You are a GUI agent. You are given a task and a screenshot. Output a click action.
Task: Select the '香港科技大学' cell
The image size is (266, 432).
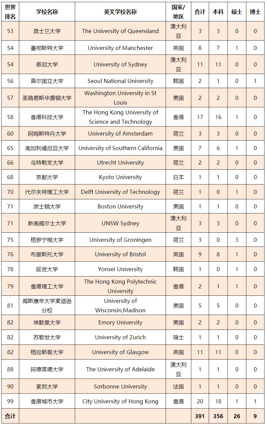pos(47,117)
